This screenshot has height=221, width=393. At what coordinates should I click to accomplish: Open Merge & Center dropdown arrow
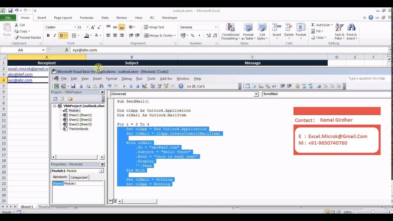(175, 36)
